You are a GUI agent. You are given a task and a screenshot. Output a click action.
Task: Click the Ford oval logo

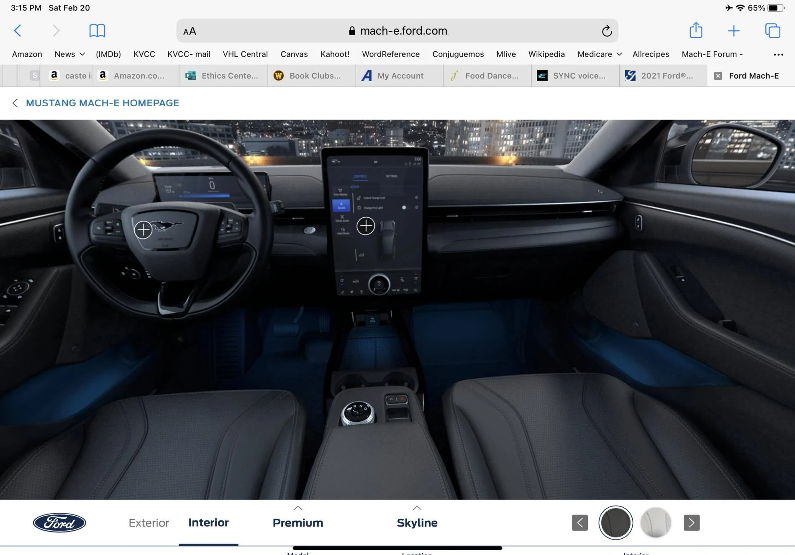(59, 522)
